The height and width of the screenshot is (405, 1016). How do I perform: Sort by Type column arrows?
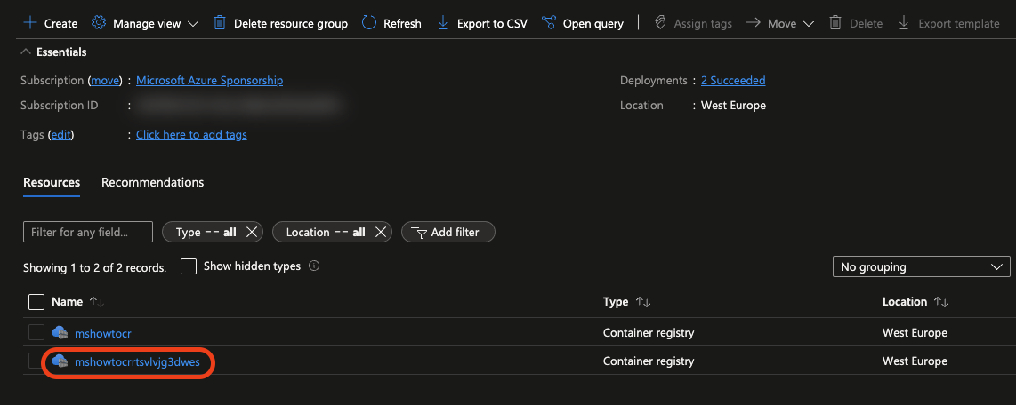click(643, 302)
